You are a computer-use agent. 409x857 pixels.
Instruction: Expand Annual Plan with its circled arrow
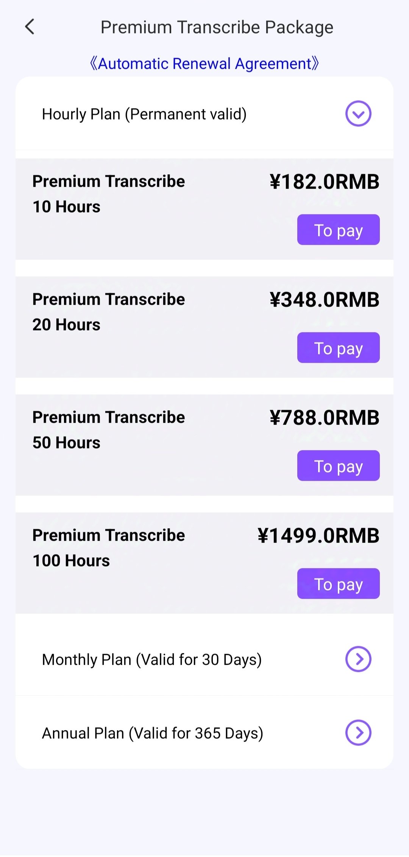pos(358,733)
